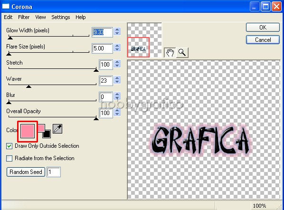Increase Glow Width with up arrow

tap(117, 30)
